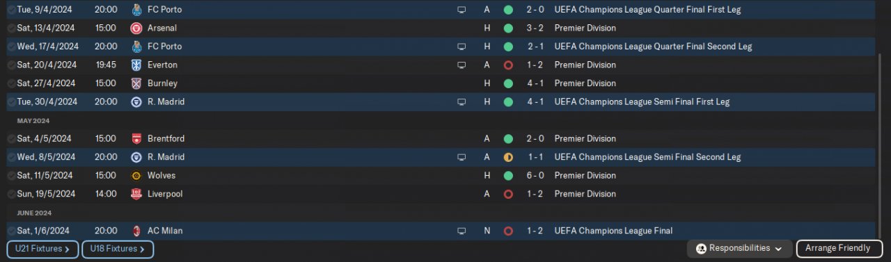Toggle the check circle beside Sat, 13/4/2024
Viewport: 891px width, 262px height.
click(x=11, y=28)
